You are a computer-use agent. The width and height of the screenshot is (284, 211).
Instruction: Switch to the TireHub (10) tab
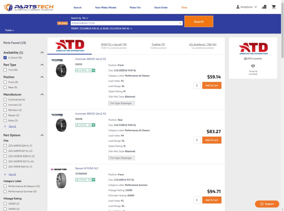point(158,44)
